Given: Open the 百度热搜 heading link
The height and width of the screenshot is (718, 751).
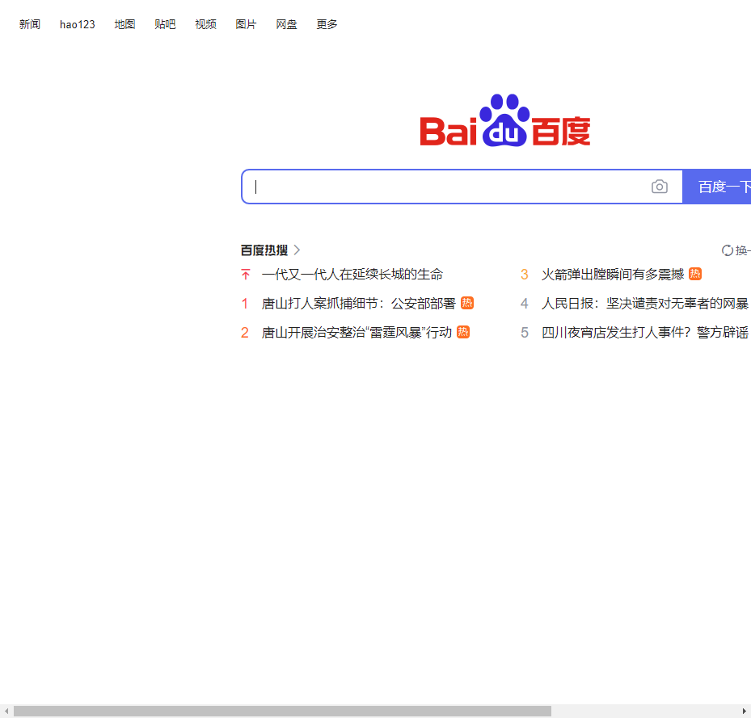Looking at the screenshot, I should [264, 250].
